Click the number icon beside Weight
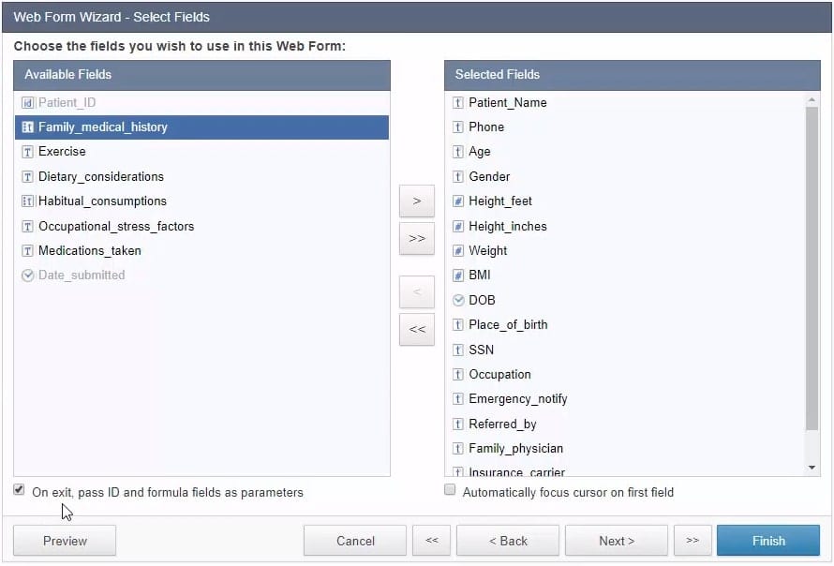834x566 pixels. (458, 251)
